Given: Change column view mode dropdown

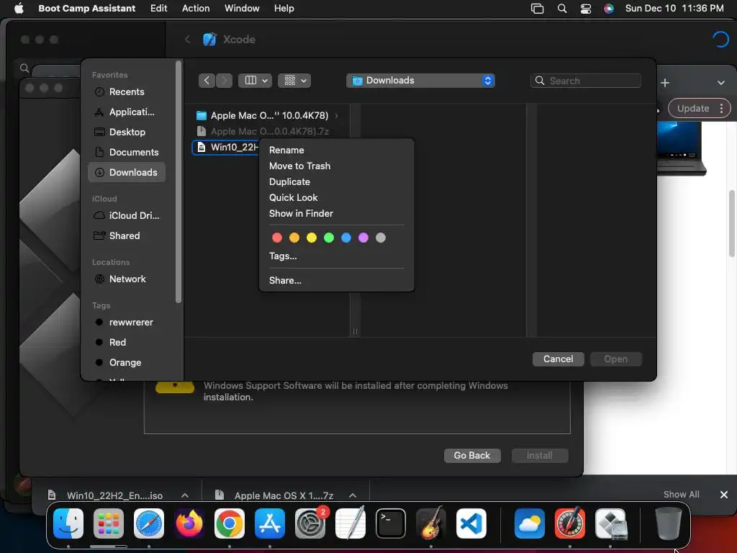Looking at the screenshot, I should (x=256, y=81).
